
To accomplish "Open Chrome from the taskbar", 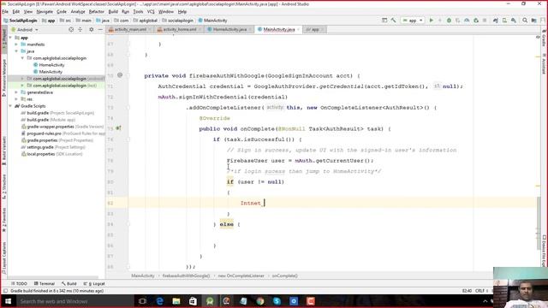I will point(260,301).
